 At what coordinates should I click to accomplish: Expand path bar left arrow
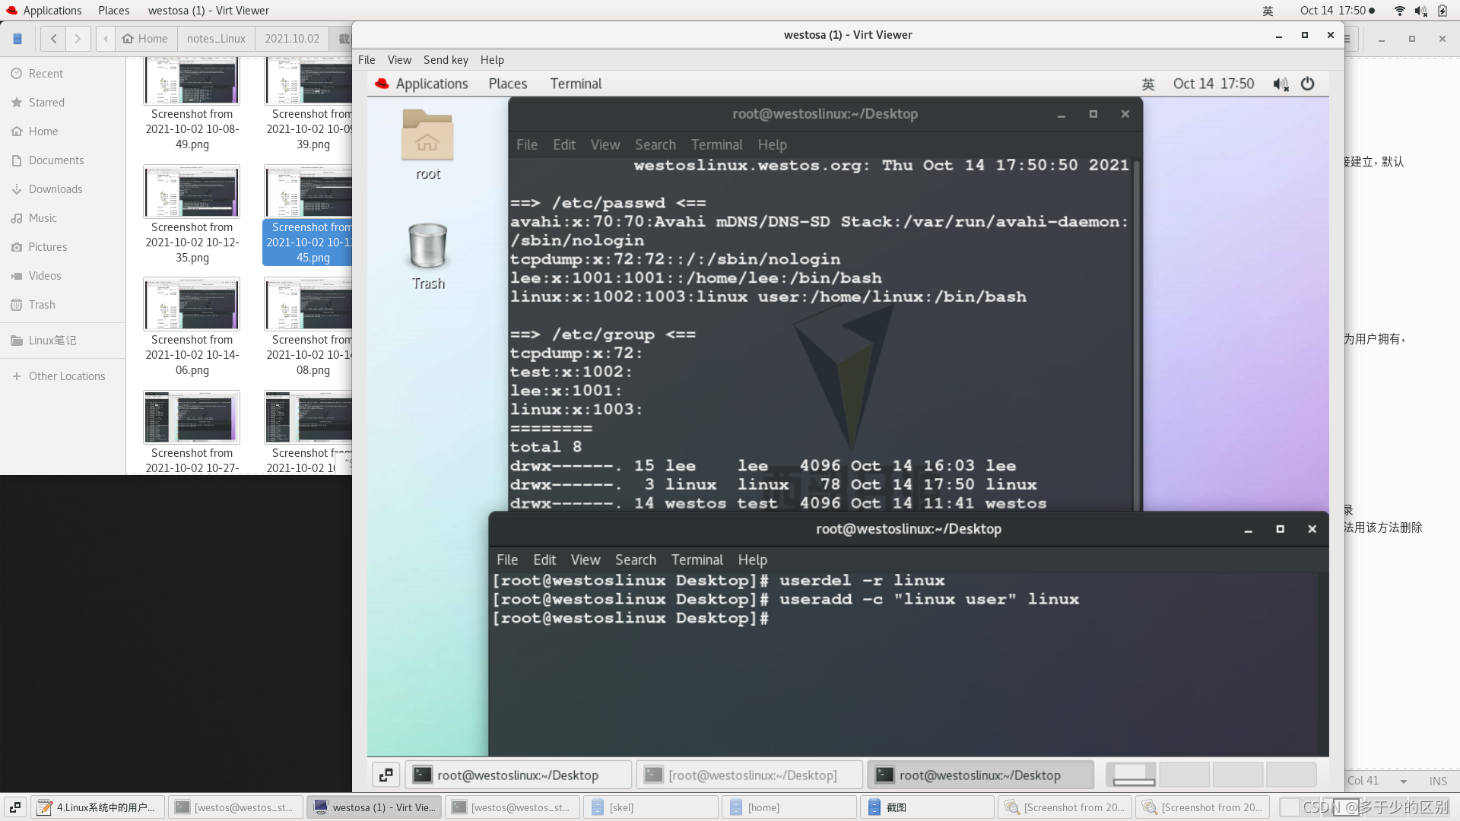point(106,38)
